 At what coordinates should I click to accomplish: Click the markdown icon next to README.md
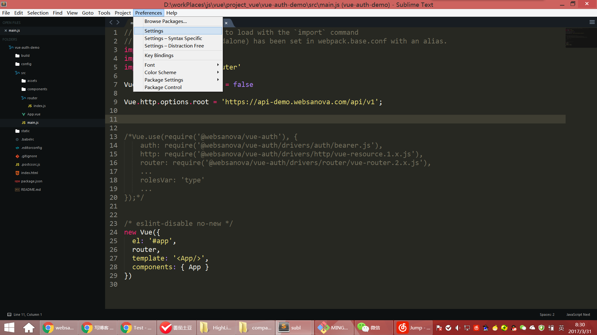tap(17, 190)
